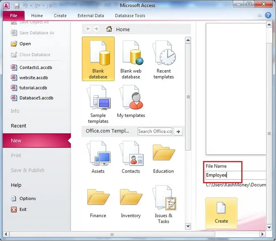Open the File tab

pyautogui.click(x=13, y=16)
